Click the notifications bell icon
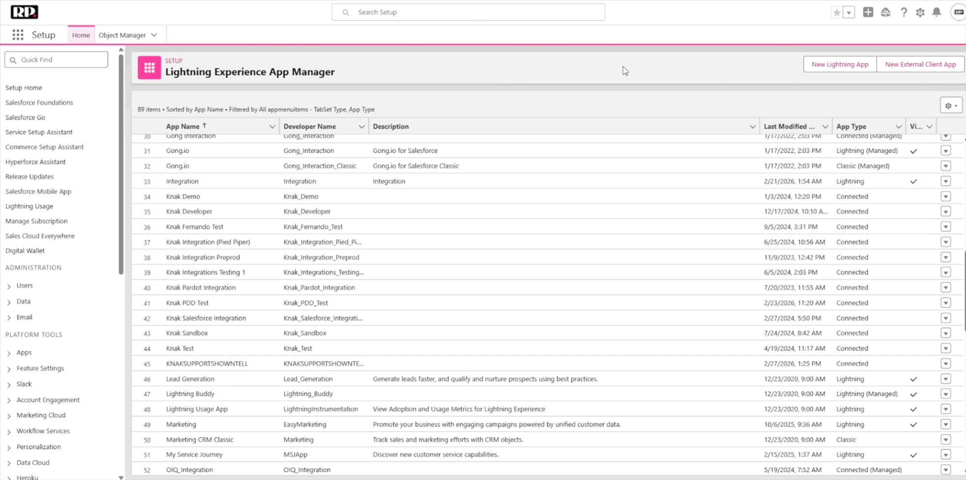Image resolution: width=966 pixels, height=480 pixels. (936, 12)
